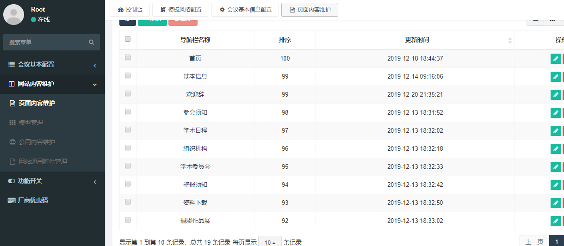Switch to the 模板风格配置 tab
This screenshot has width=564, height=246.
point(181,10)
